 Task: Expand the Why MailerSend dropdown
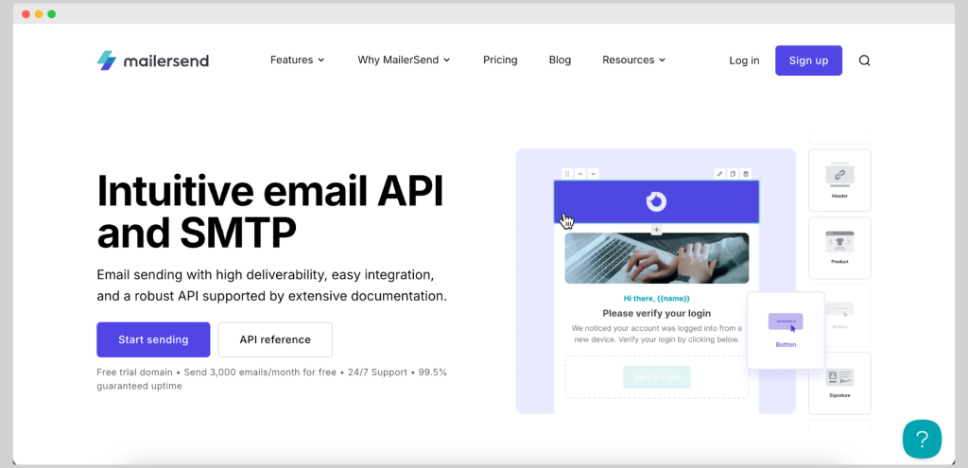[x=404, y=60]
